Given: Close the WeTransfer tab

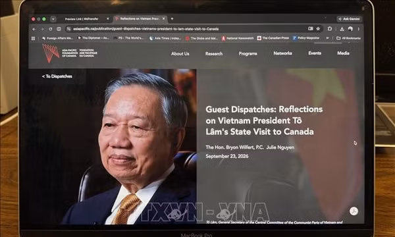Looking at the screenshot, I should click(x=108, y=19).
